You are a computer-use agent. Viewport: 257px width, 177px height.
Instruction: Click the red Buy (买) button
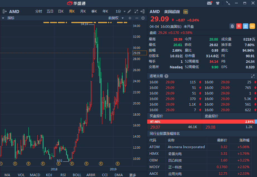coord(239,26)
